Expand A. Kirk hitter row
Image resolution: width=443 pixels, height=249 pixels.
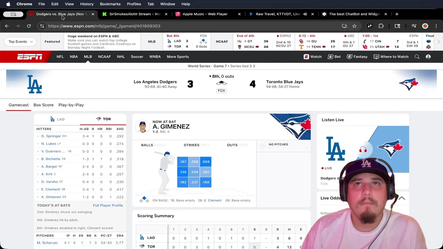click(x=38, y=174)
